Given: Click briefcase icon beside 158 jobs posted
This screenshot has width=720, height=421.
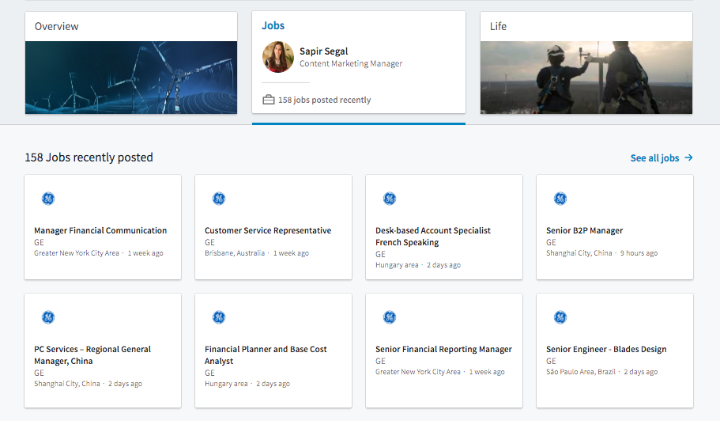Looking at the screenshot, I should pos(269,100).
